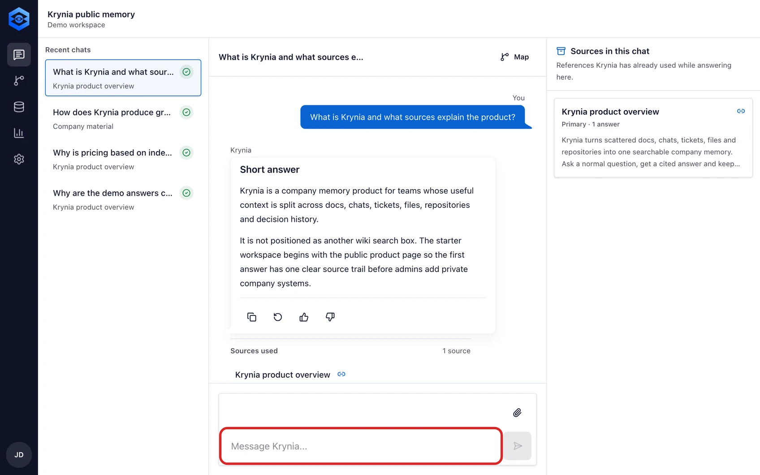Click 'Krynia public memory' workspace title

tap(91, 14)
